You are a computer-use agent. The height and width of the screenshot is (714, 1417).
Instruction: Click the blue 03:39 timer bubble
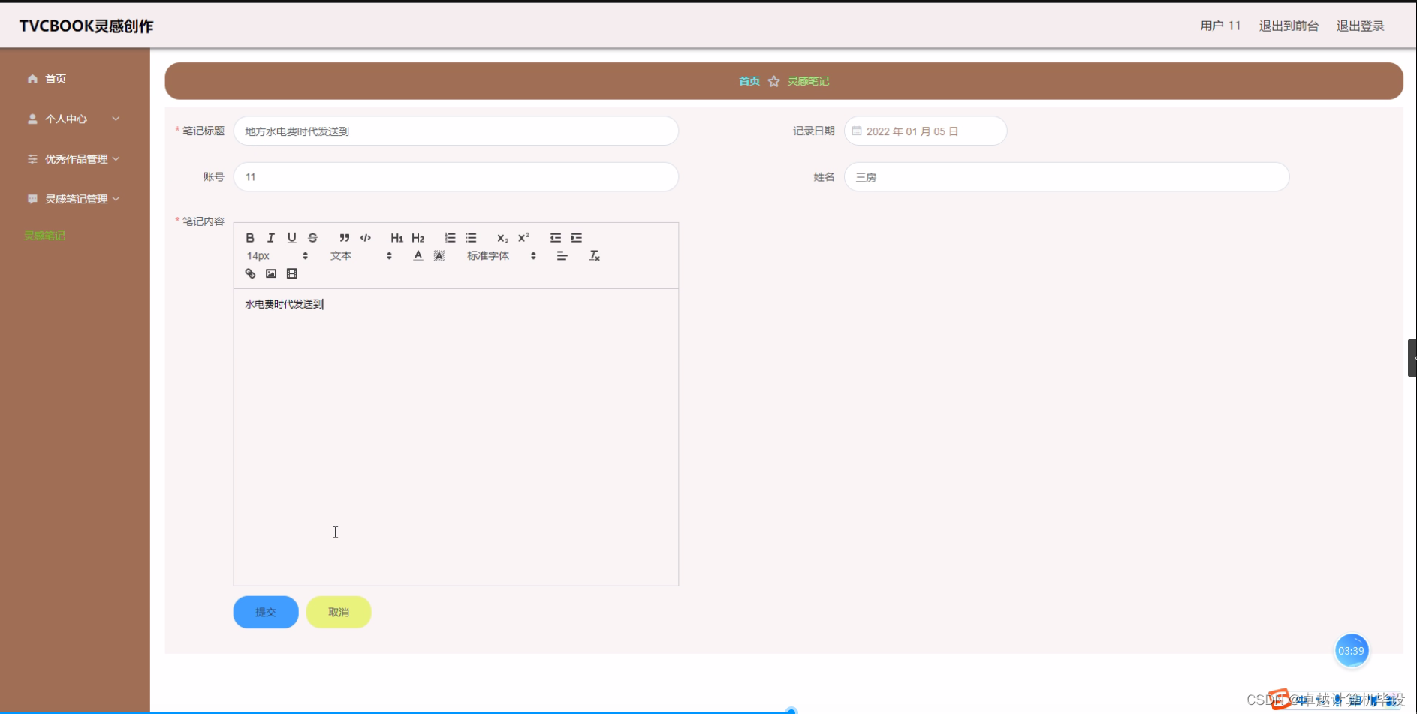pyautogui.click(x=1351, y=651)
